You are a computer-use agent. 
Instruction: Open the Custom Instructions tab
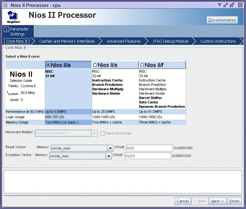[x=218, y=41]
